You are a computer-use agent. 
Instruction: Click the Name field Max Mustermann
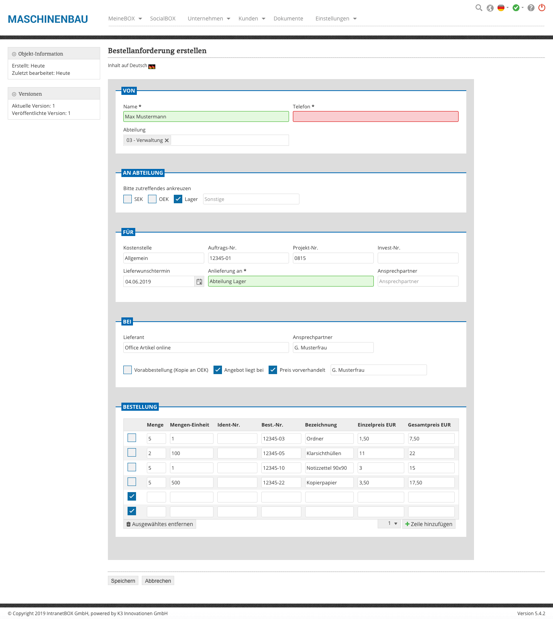point(206,116)
